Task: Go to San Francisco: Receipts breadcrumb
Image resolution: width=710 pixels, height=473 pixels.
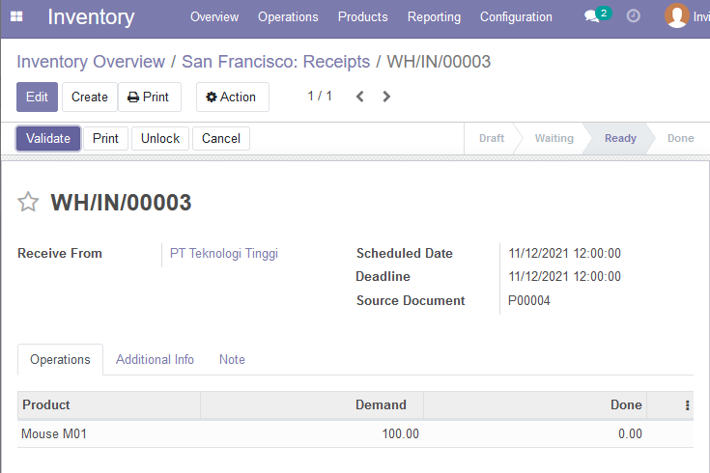Action: 275,62
